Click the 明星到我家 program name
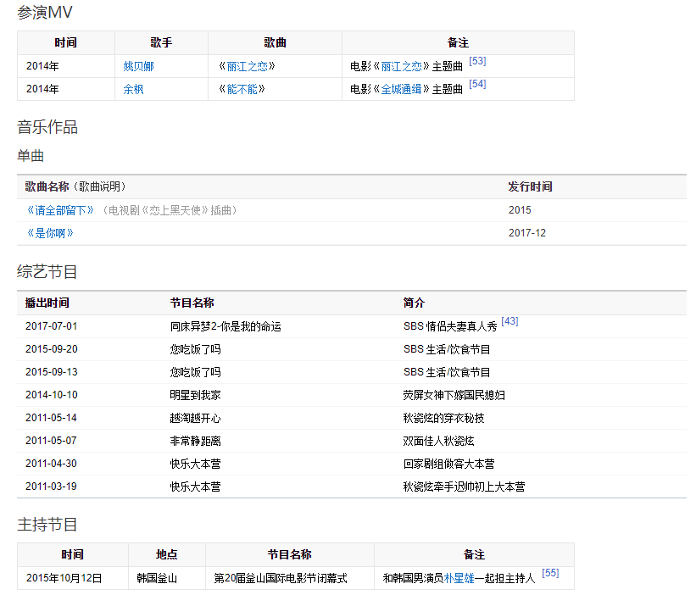Screen dimensions: 696x595 click(195, 395)
